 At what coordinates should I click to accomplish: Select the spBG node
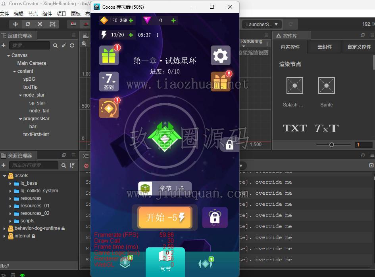pyautogui.click(x=29, y=79)
